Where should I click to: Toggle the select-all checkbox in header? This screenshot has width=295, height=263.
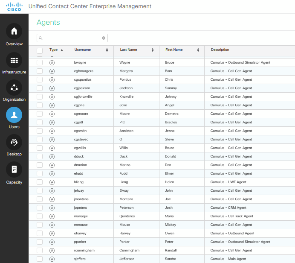[x=40, y=50]
